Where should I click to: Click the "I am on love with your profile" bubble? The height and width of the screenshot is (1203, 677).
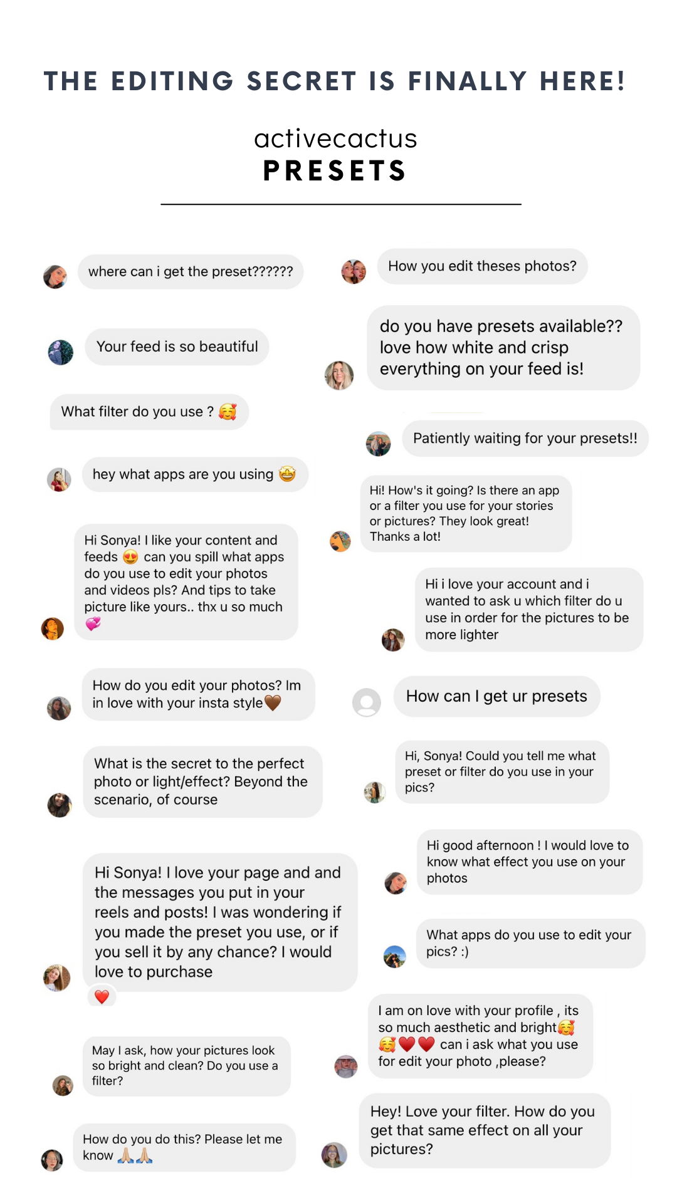pyautogui.click(x=480, y=1036)
